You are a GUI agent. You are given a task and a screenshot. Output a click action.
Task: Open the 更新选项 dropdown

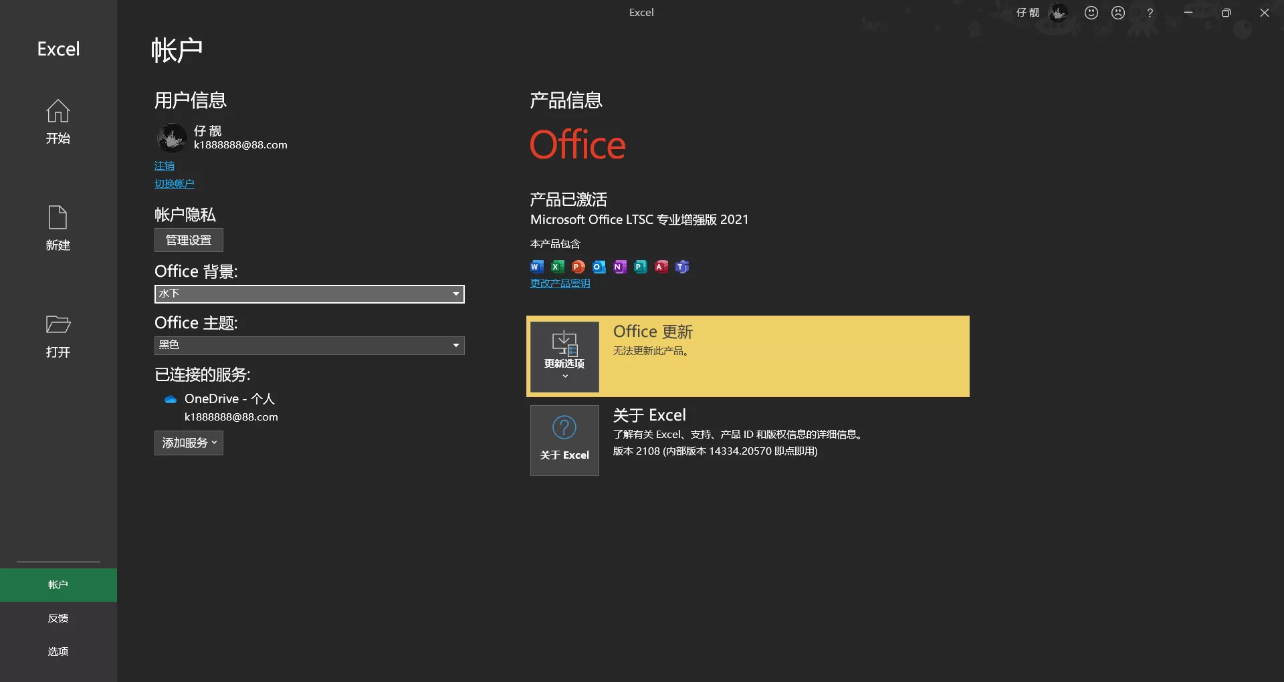tap(564, 356)
